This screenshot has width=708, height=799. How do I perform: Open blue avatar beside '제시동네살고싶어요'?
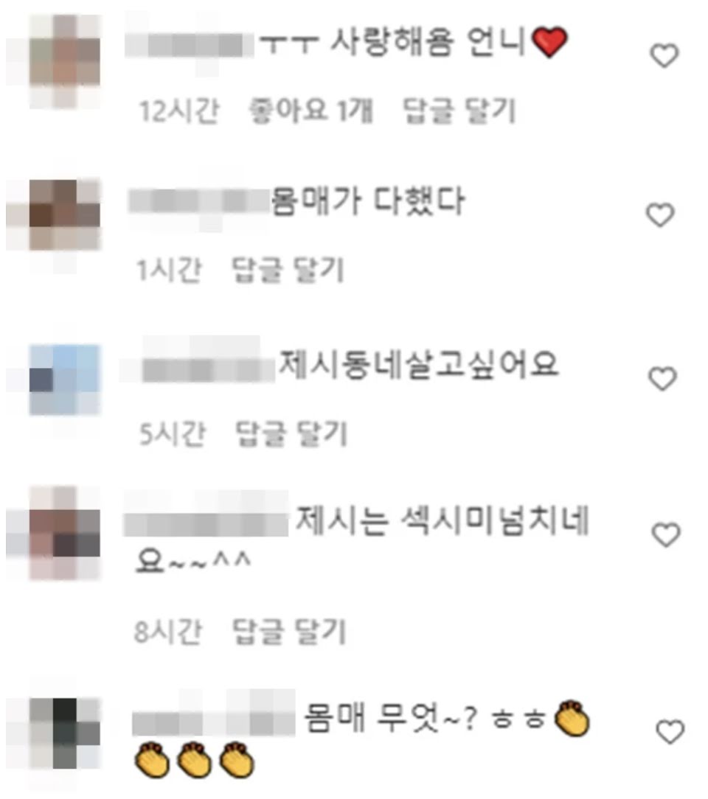point(65,380)
